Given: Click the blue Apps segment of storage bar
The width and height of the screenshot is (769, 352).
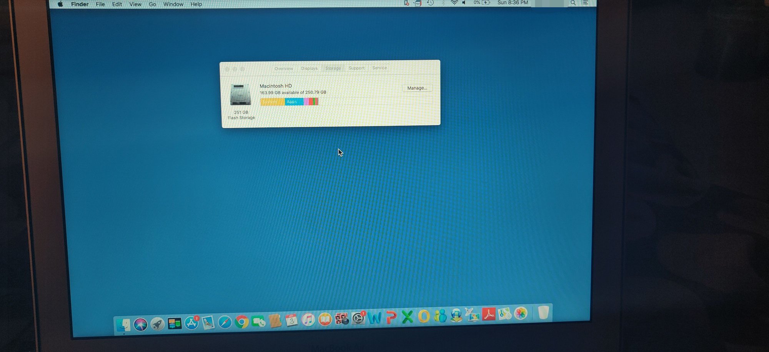Looking at the screenshot, I should pos(294,101).
